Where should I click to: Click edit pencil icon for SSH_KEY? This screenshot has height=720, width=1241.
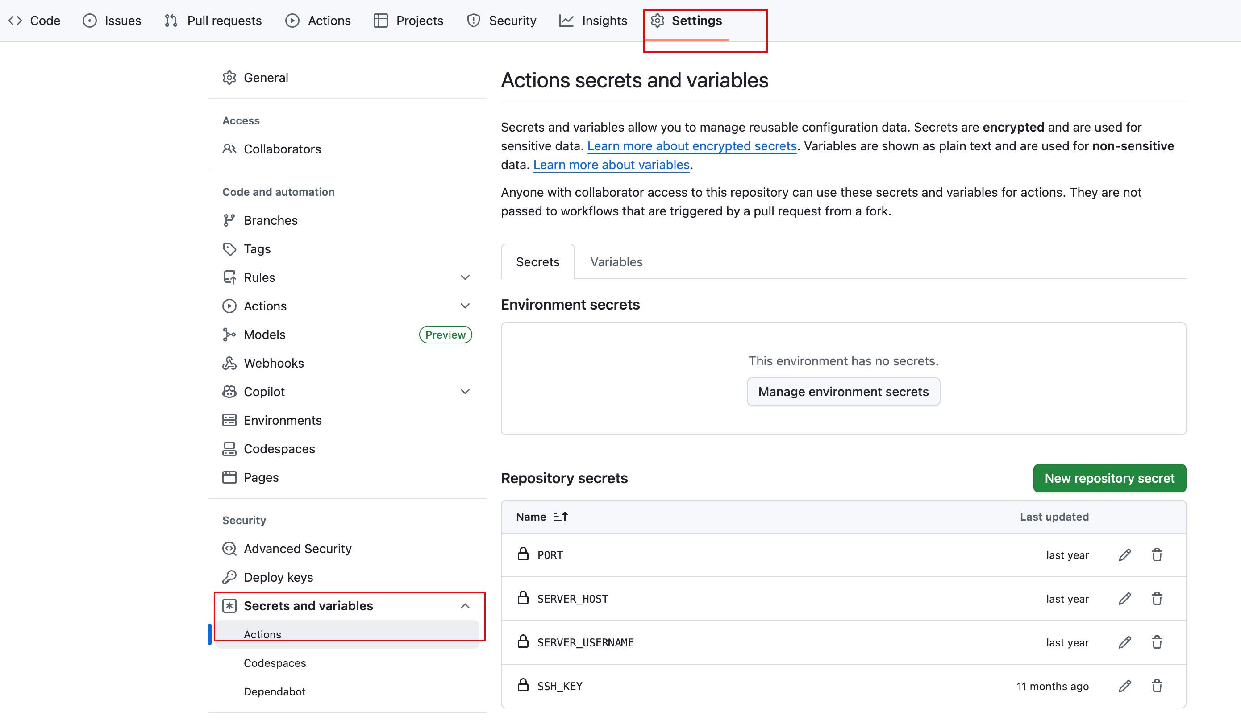[1124, 686]
